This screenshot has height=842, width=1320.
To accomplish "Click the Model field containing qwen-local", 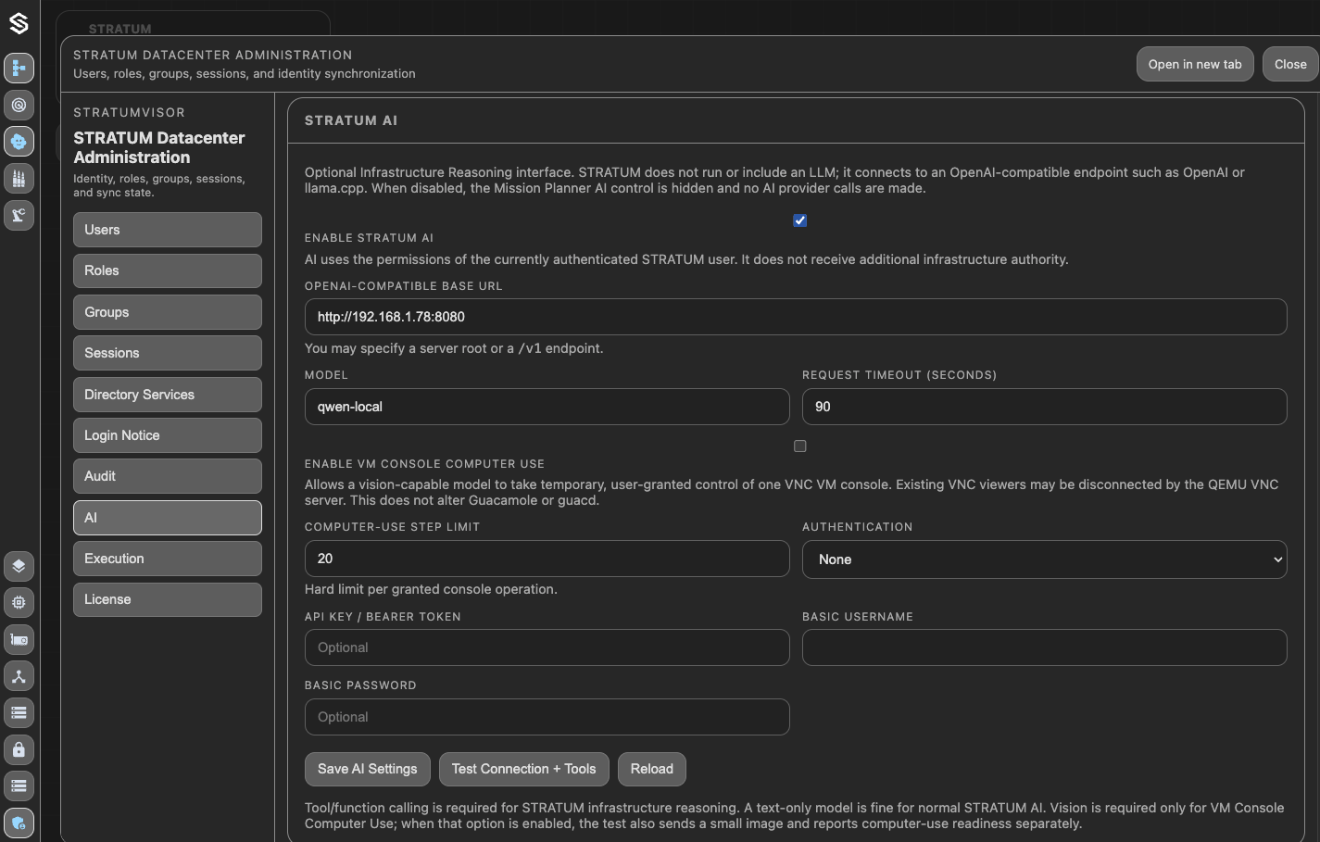I will 547,407.
